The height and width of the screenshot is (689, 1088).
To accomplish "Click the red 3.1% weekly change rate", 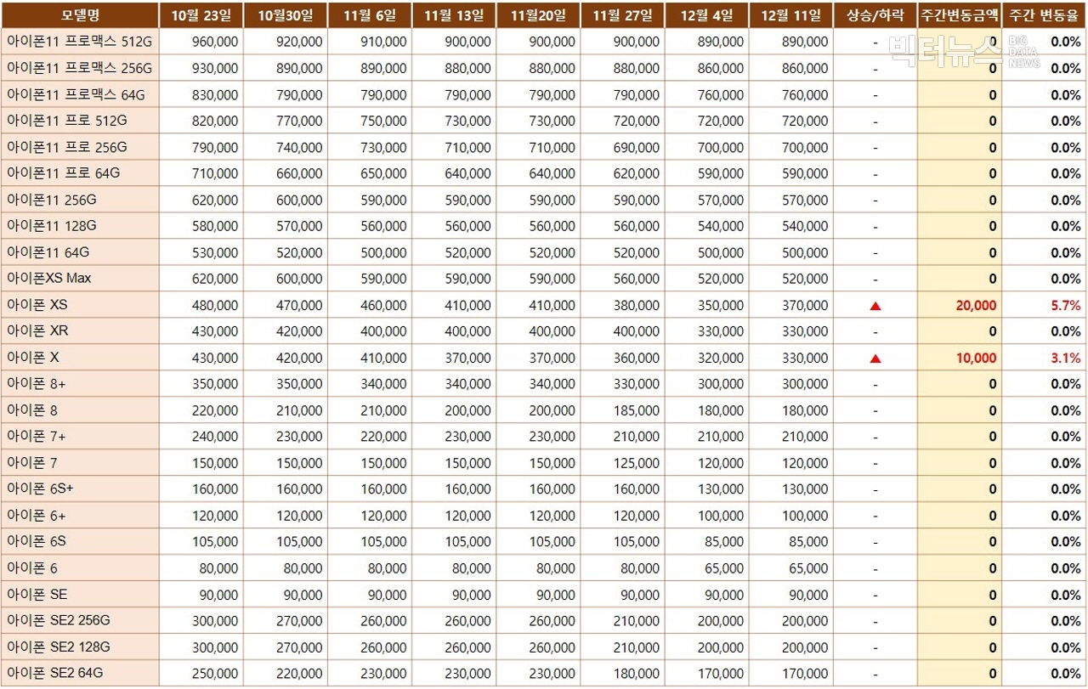I will click(x=1066, y=359).
